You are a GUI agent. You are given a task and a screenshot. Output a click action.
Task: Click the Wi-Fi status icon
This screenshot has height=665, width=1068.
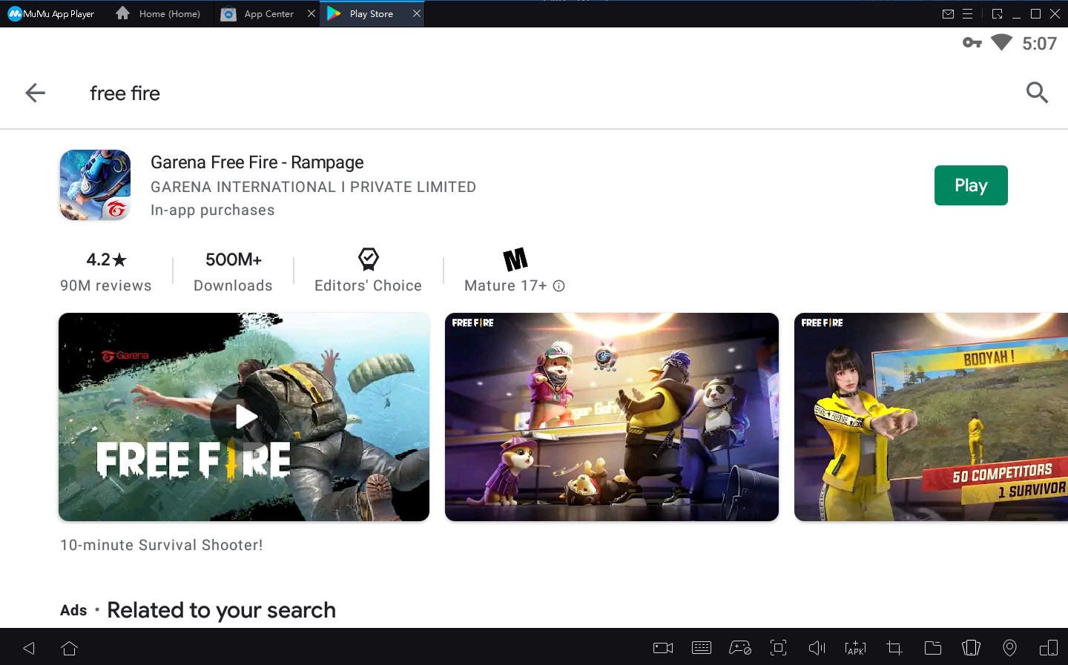point(1001,43)
